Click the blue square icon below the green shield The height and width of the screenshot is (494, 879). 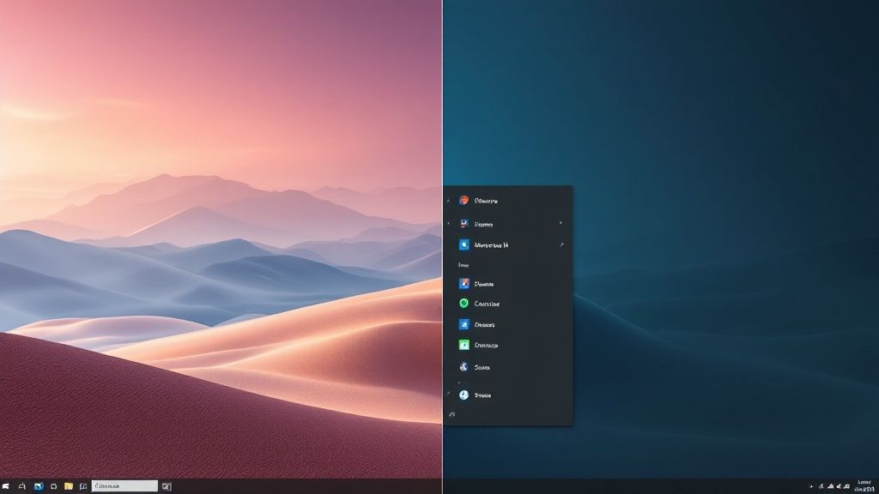click(x=464, y=324)
